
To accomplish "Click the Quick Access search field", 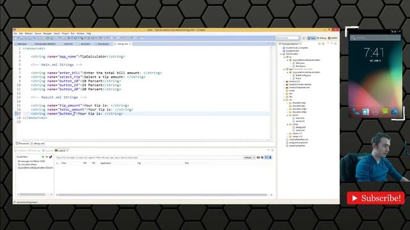I will tap(287, 38).
